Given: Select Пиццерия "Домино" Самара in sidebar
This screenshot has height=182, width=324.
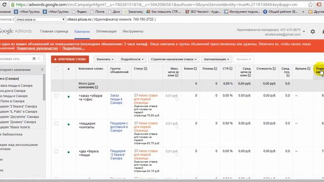Looking at the screenshot, I should click(x=18, y=122).
